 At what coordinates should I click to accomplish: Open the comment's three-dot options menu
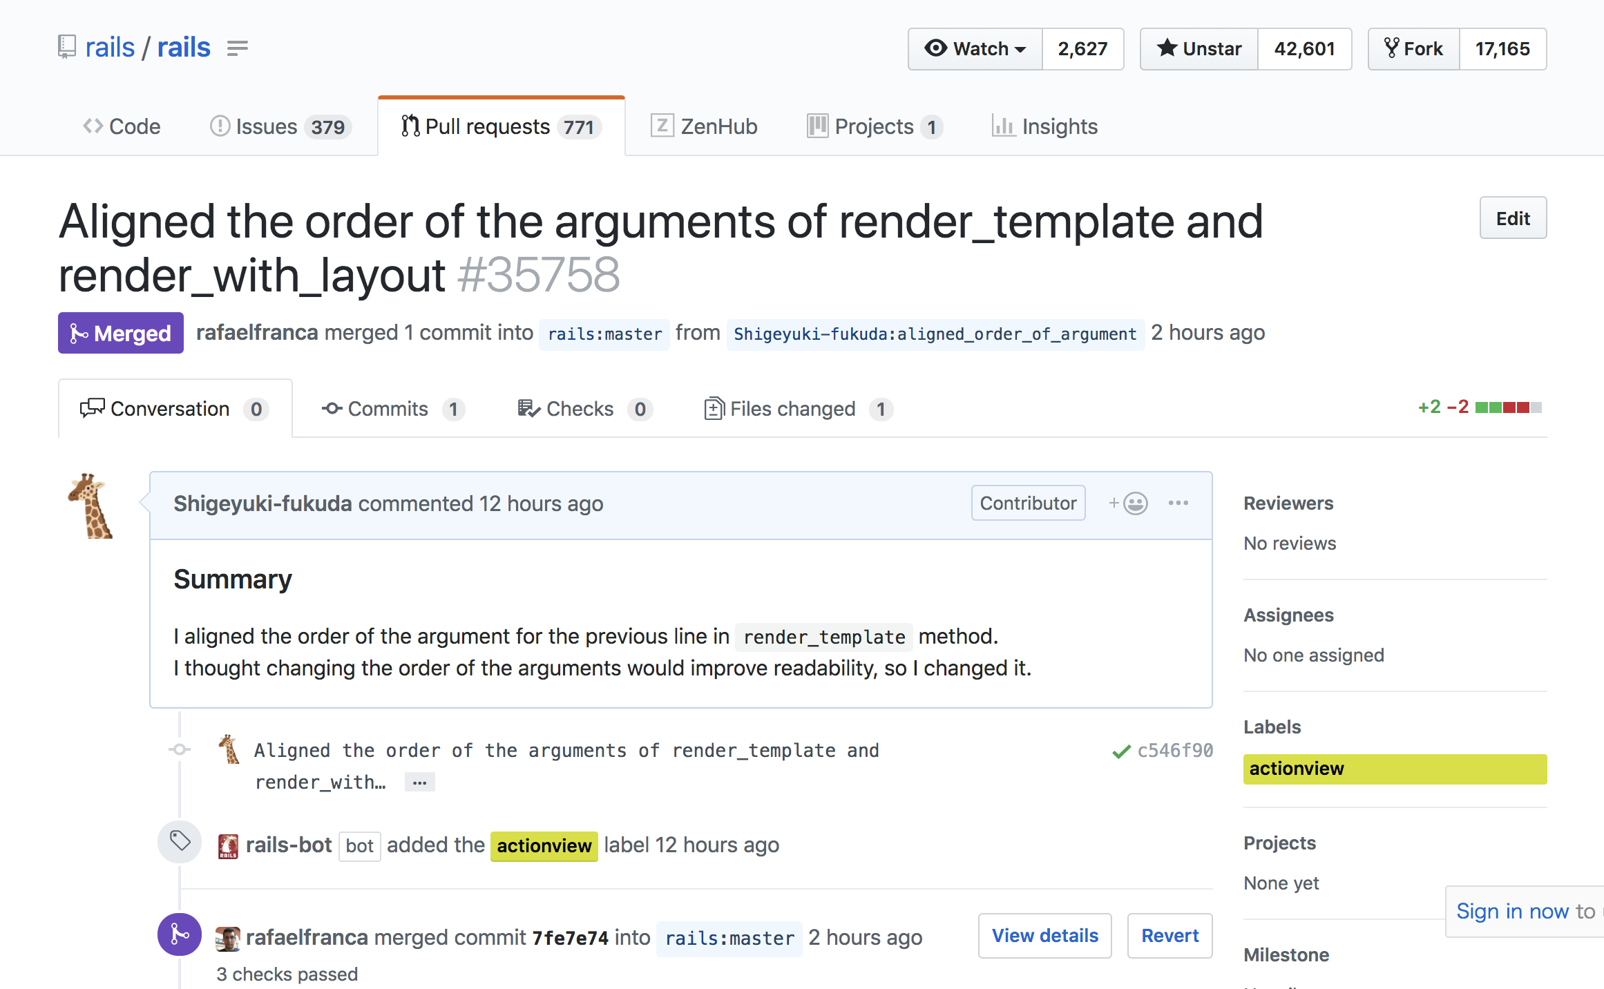[1178, 503]
